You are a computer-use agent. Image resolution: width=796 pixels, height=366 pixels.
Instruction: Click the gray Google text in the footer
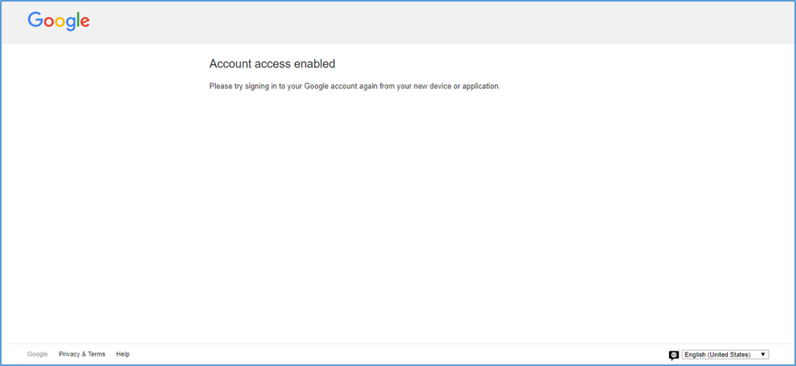point(37,354)
